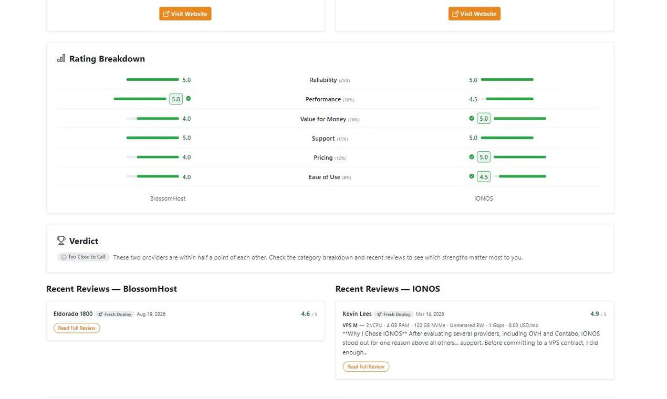Click the BlossomHost Ease of Use rating bar
667x399 pixels.
tap(152, 176)
